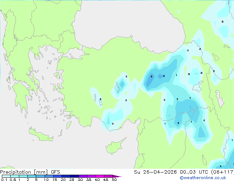
Task: Pick the 1–2 mm legend color box
Action: click(23, 176)
